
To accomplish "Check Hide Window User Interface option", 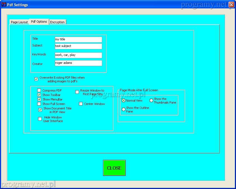I will [x=40, y=119].
